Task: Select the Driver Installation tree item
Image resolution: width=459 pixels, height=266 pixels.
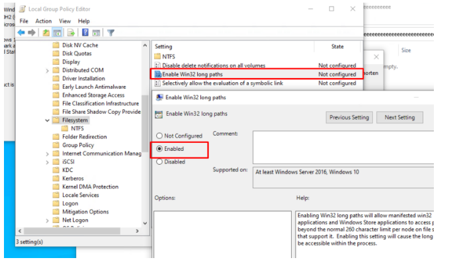Action: (83, 79)
